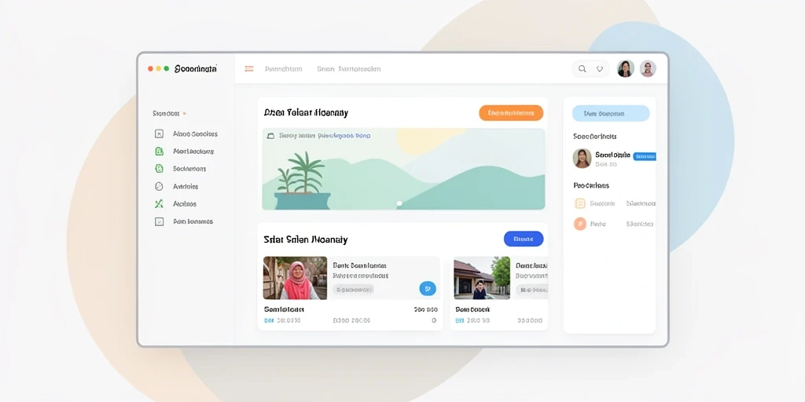Click the dark blue pill button in lower section
805x402 pixels.
[524, 239]
